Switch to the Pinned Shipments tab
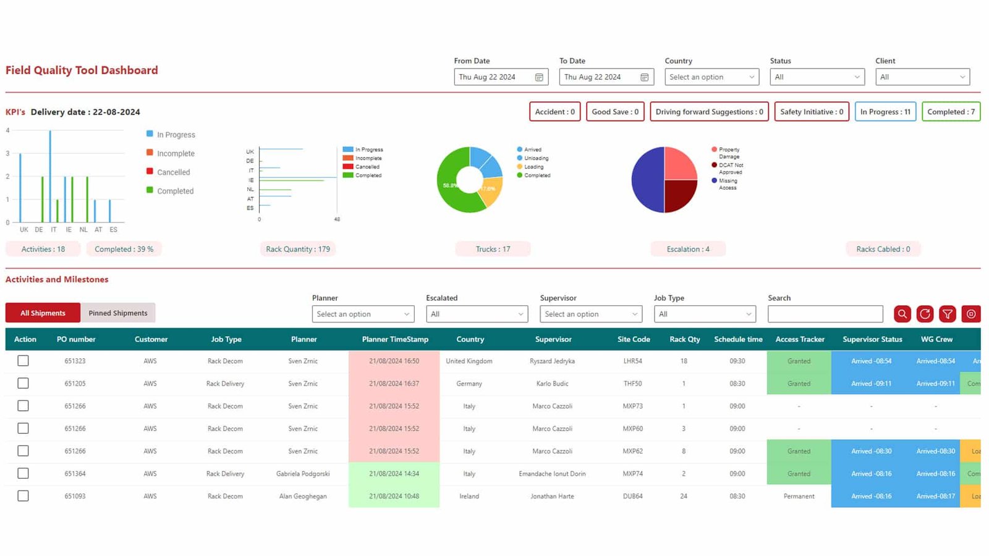This screenshot has width=989, height=556. click(118, 313)
